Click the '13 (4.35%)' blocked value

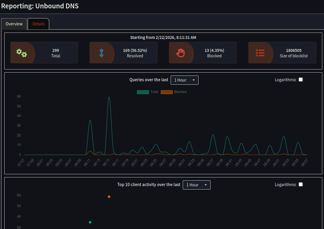pos(214,50)
